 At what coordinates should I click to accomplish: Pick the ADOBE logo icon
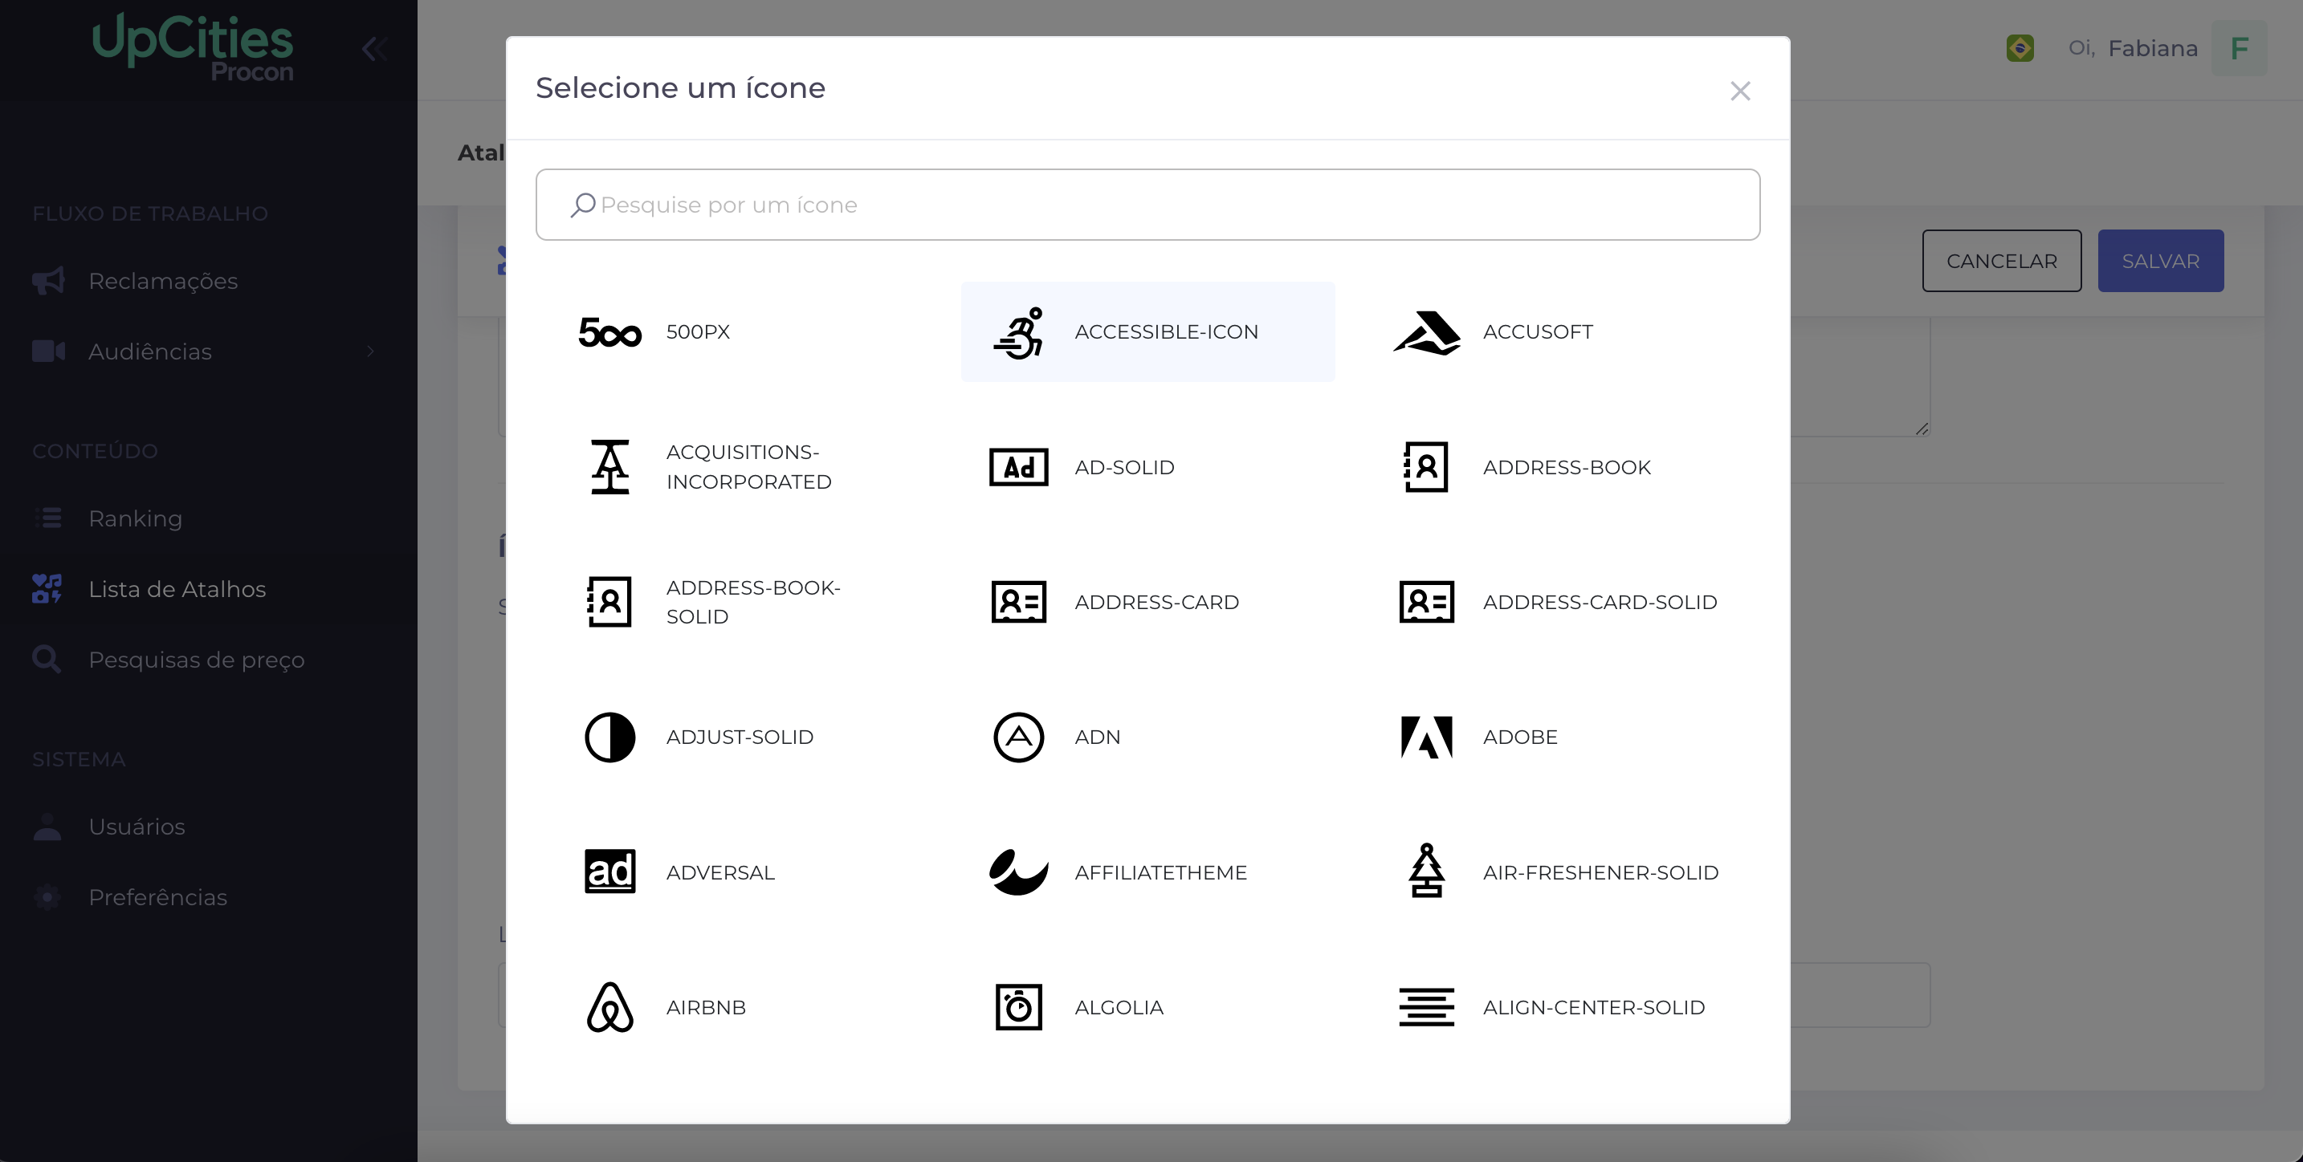click(x=1427, y=737)
